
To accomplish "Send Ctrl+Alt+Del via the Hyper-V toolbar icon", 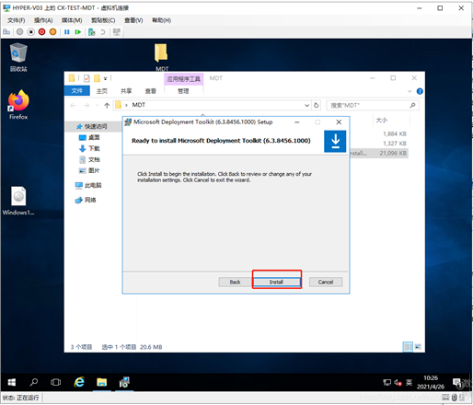I will pos(6,31).
